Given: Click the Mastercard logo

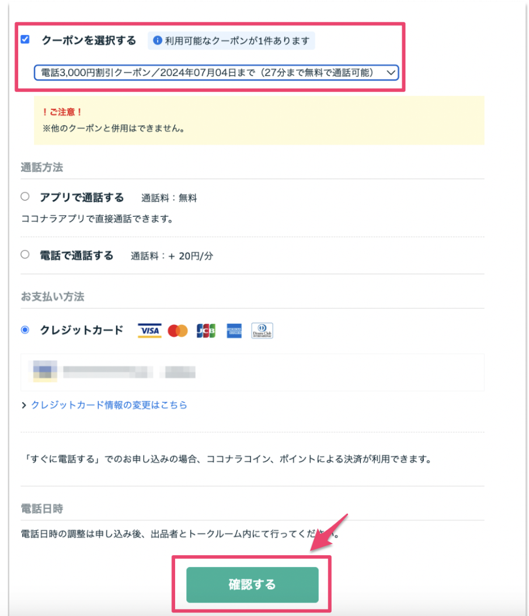Looking at the screenshot, I should tap(178, 331).
